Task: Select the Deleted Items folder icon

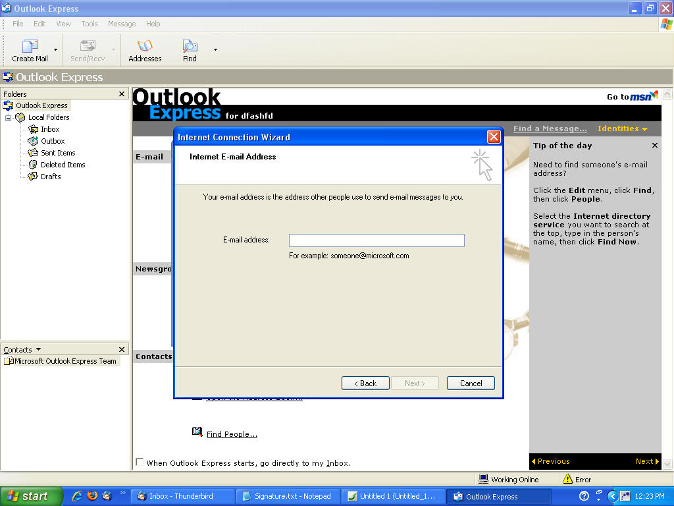Action: (x=33, y=165)
